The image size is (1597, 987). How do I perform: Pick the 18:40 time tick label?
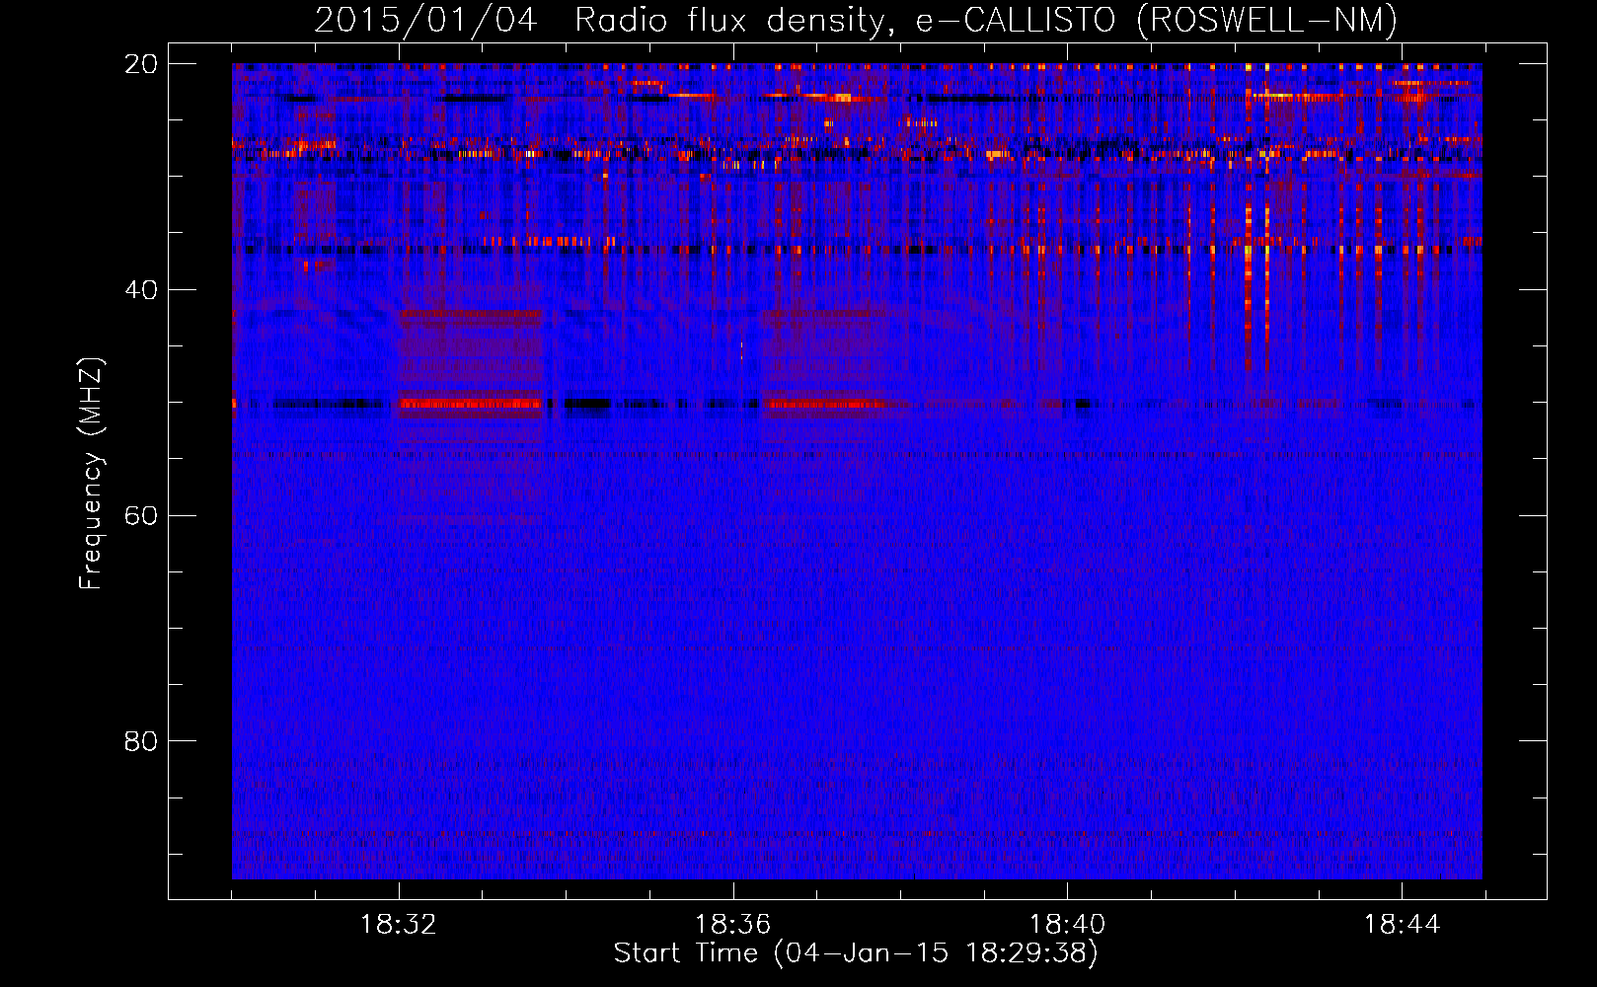[1067, 925]
